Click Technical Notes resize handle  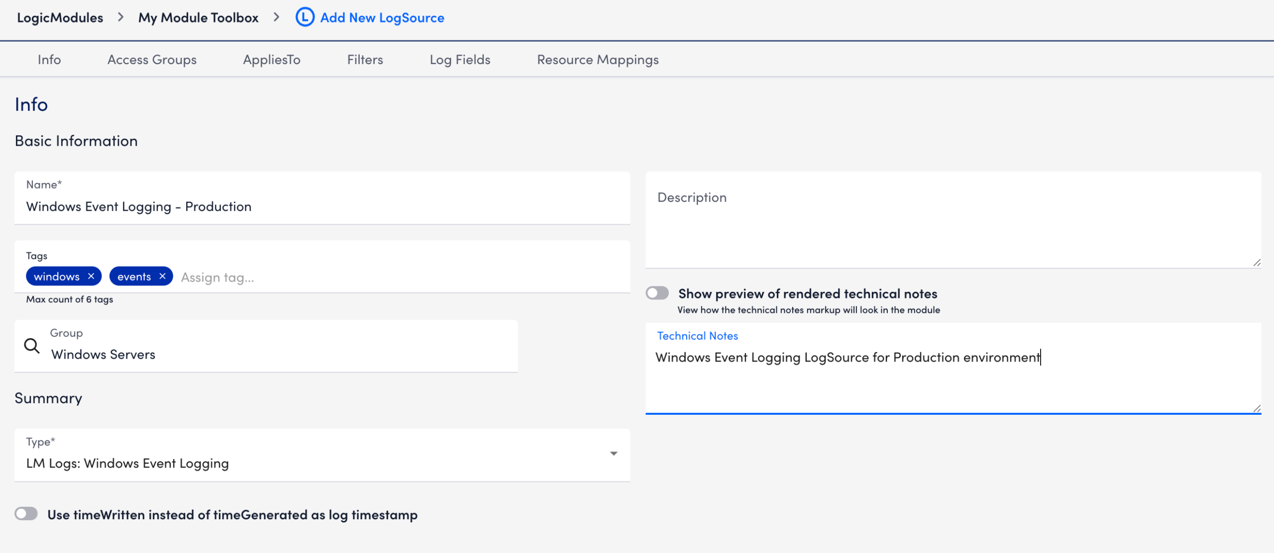click(x=1256, y=408)
